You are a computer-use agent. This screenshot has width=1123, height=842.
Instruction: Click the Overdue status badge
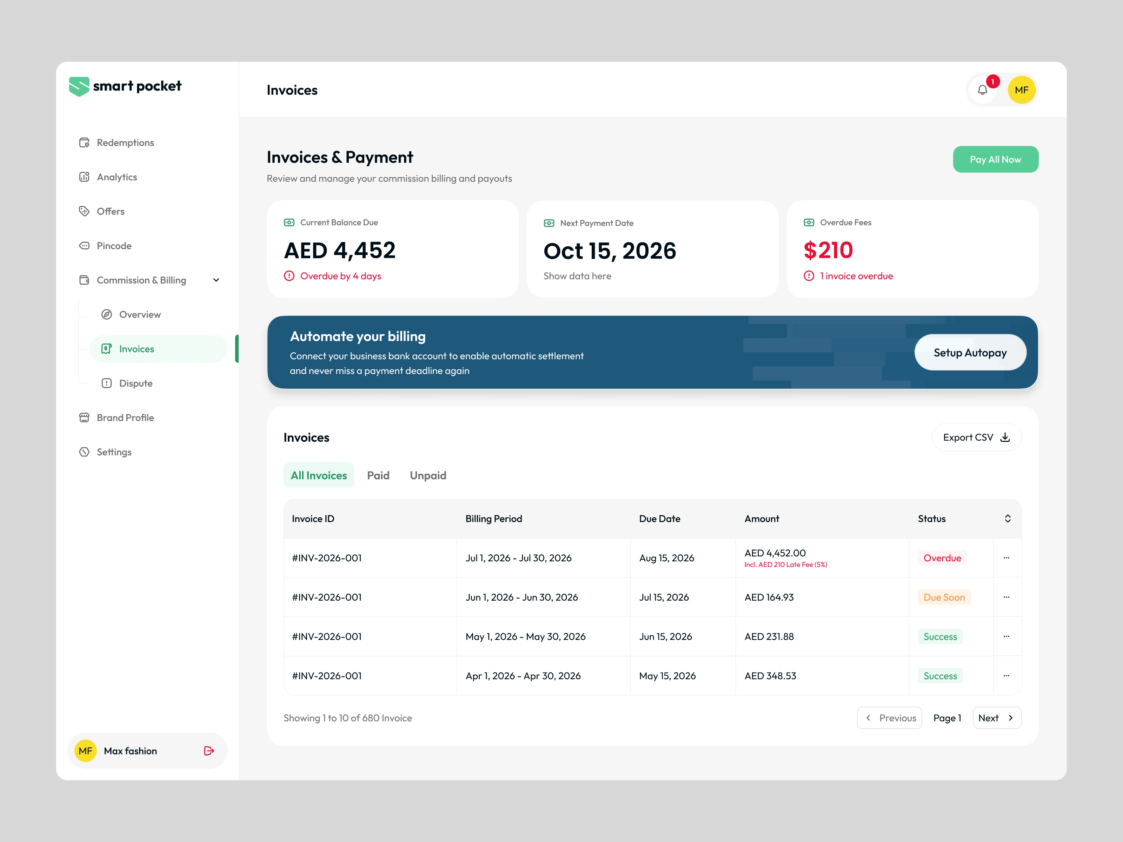pos(942,558)
